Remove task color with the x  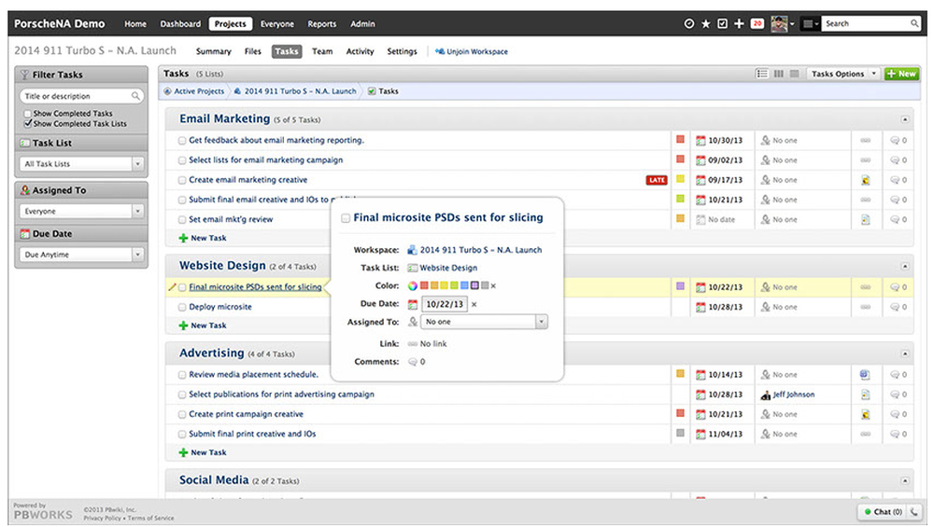click(493, 286)
